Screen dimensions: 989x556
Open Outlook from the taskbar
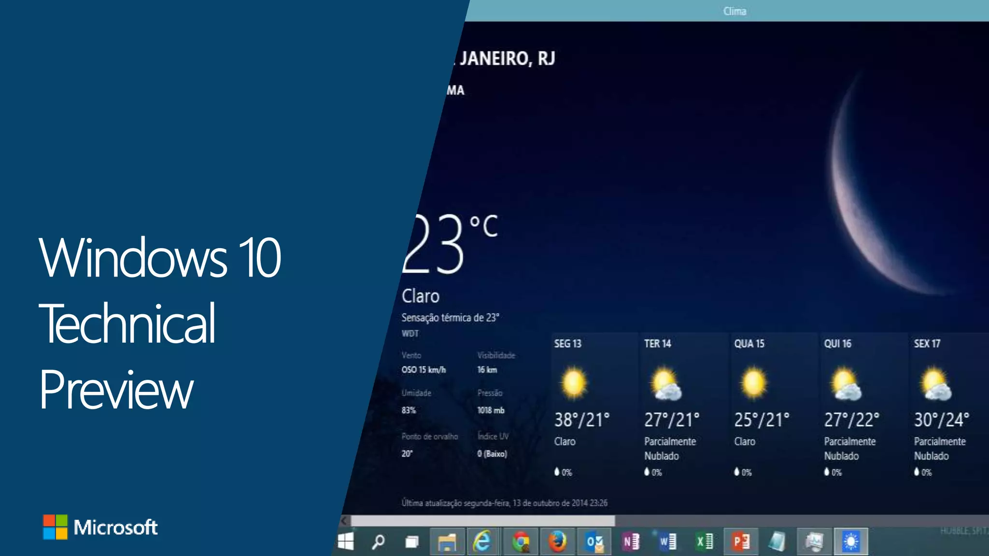tap(594, 542)
